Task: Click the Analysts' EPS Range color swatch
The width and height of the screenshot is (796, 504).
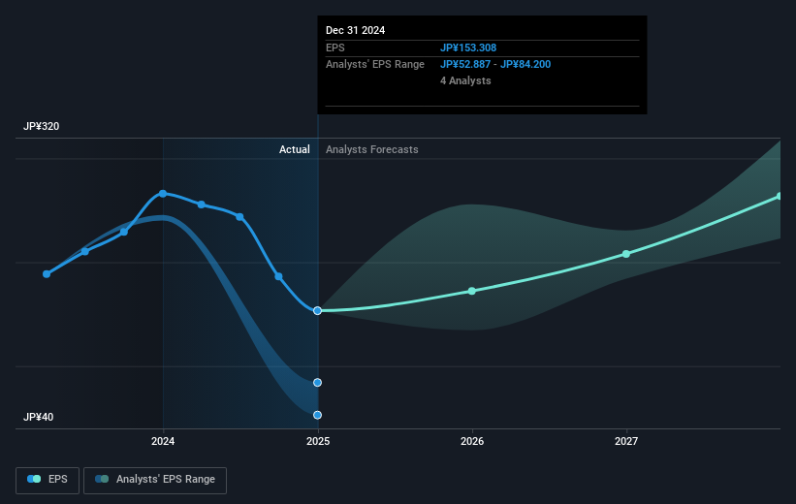Action: (102, 479)
